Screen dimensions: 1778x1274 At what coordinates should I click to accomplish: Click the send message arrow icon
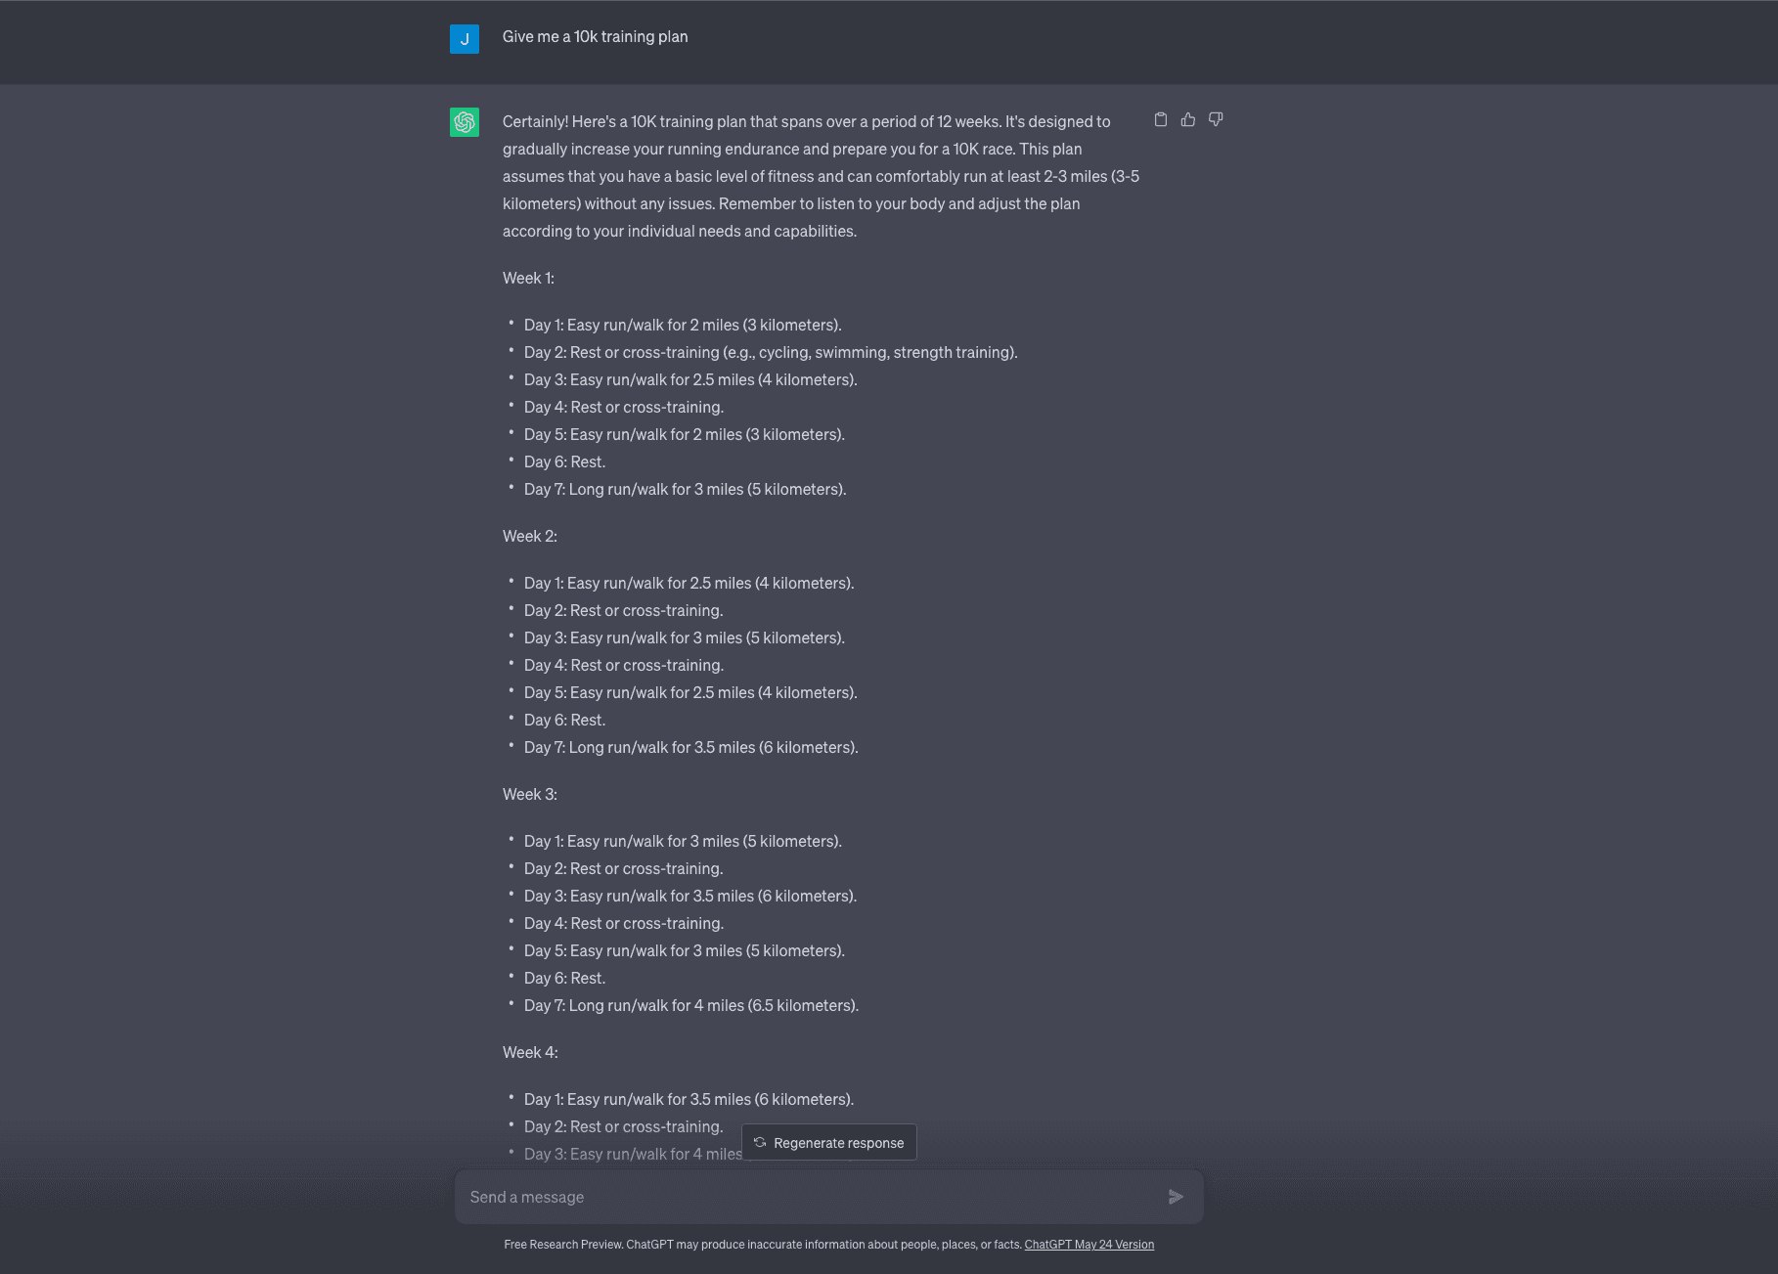(x=1176, y=1197)
